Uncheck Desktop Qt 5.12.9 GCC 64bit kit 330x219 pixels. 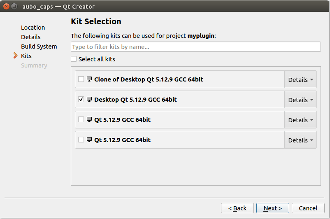point(81,99)
